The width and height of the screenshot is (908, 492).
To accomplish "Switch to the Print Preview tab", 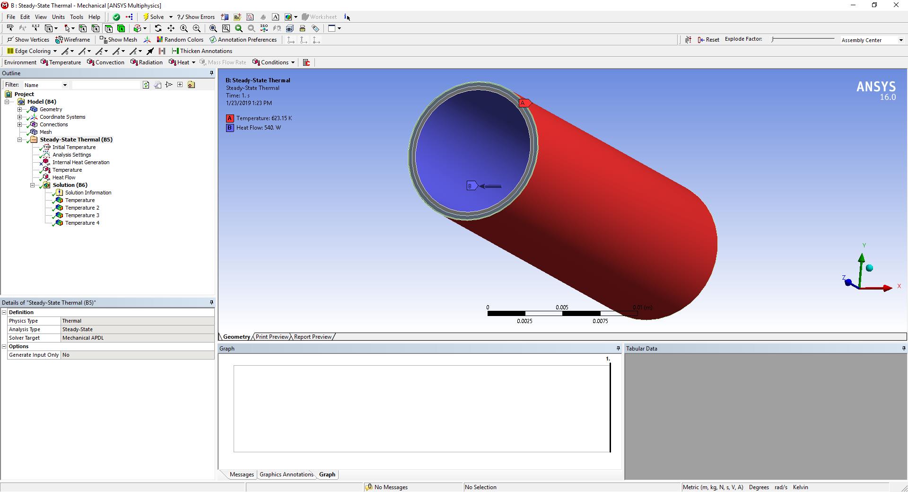I will pyautogui.click(x=271, y=337).
